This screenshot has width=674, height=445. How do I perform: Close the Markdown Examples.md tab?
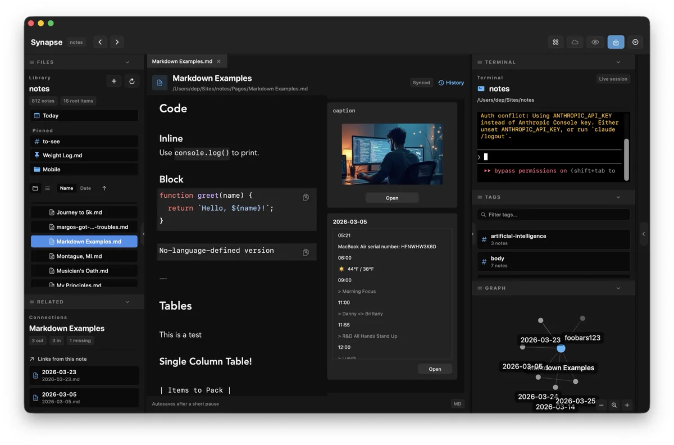[219, 62]
